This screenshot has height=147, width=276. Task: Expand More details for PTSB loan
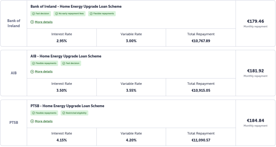click(x=44, y=121)
